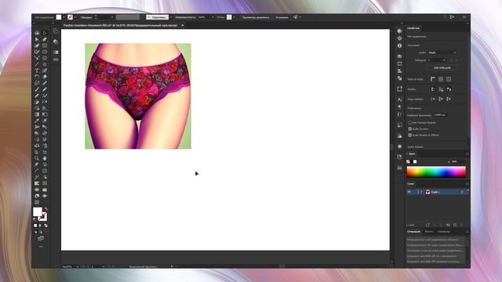Click the Установки button
The image size is (502, 282).
[x=282, y=17]
